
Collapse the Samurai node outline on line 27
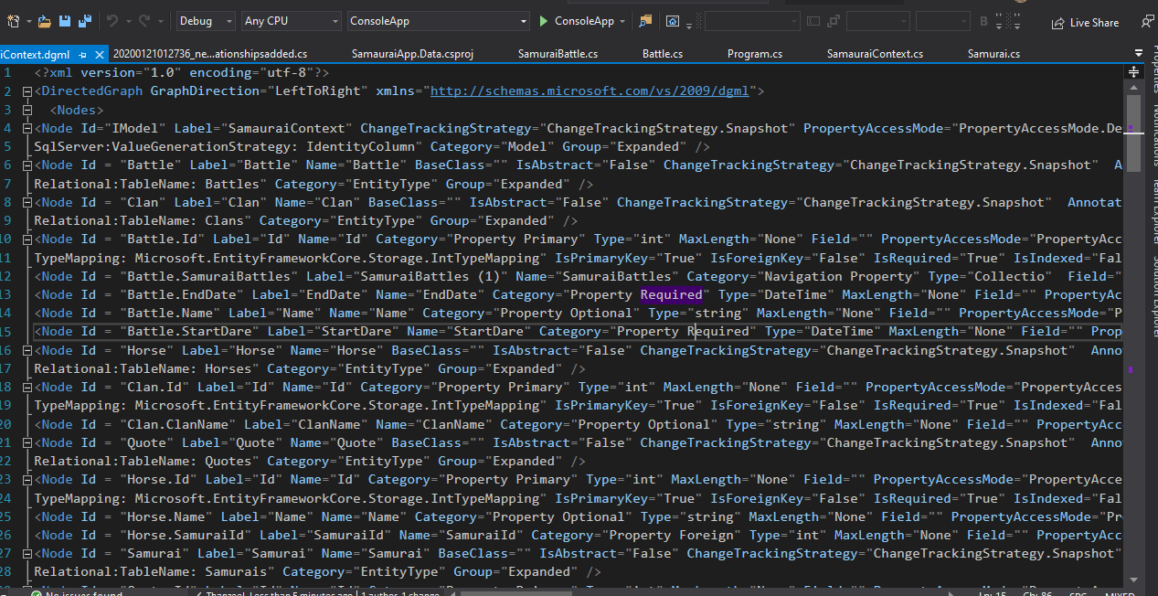(27, 554)
